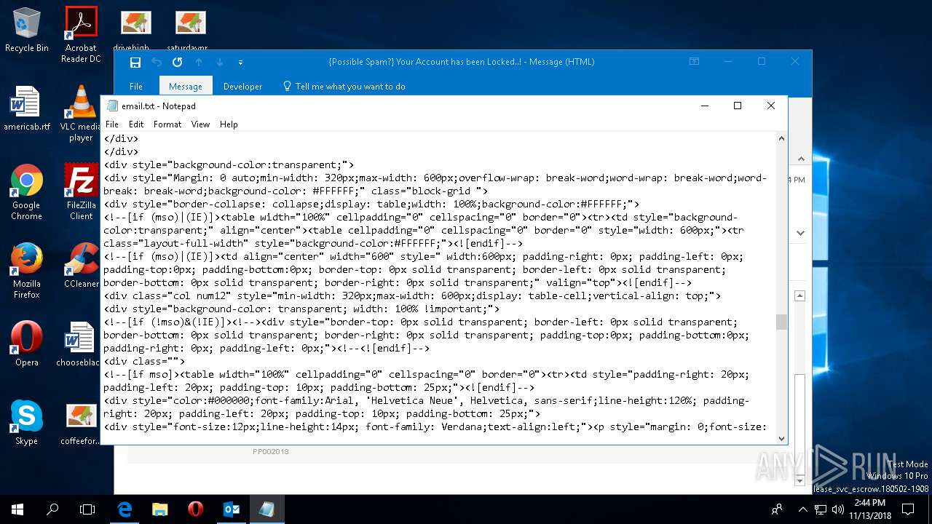Show hidden system tray icons

(x=803, y=509)
